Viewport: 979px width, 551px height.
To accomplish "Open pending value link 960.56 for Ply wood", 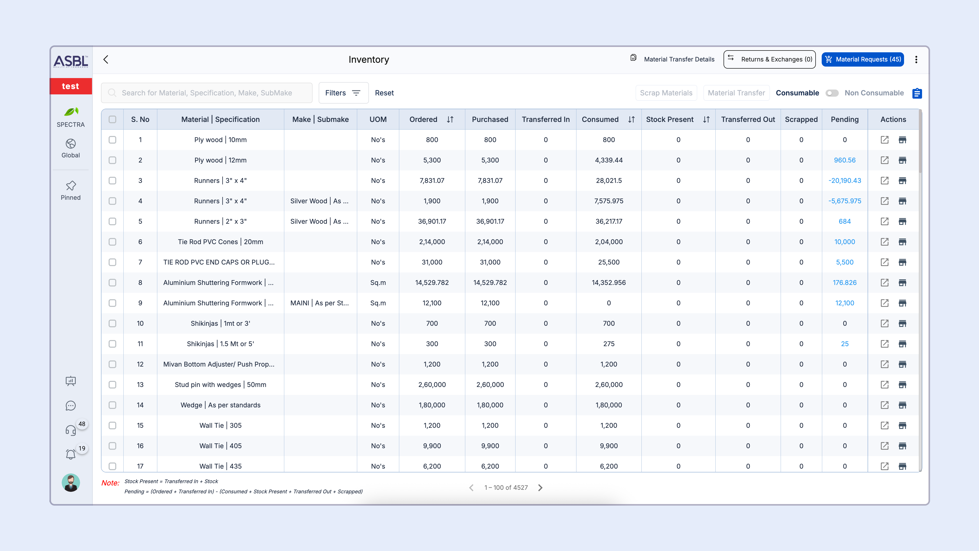I will click(x=844, y=160).
